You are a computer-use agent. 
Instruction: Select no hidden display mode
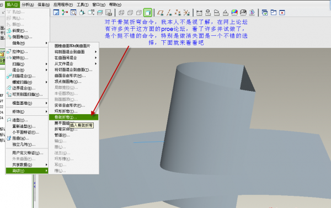[x=139, y=13]
